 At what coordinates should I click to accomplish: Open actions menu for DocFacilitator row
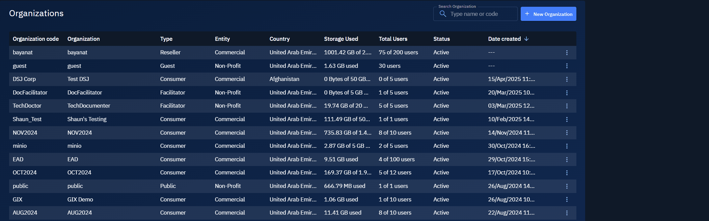(x=567, y=92)
